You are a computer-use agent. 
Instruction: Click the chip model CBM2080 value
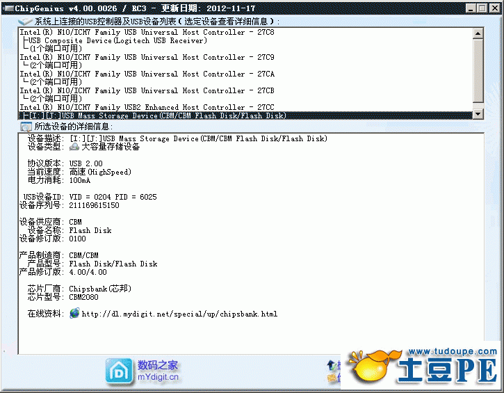point(84,297)
